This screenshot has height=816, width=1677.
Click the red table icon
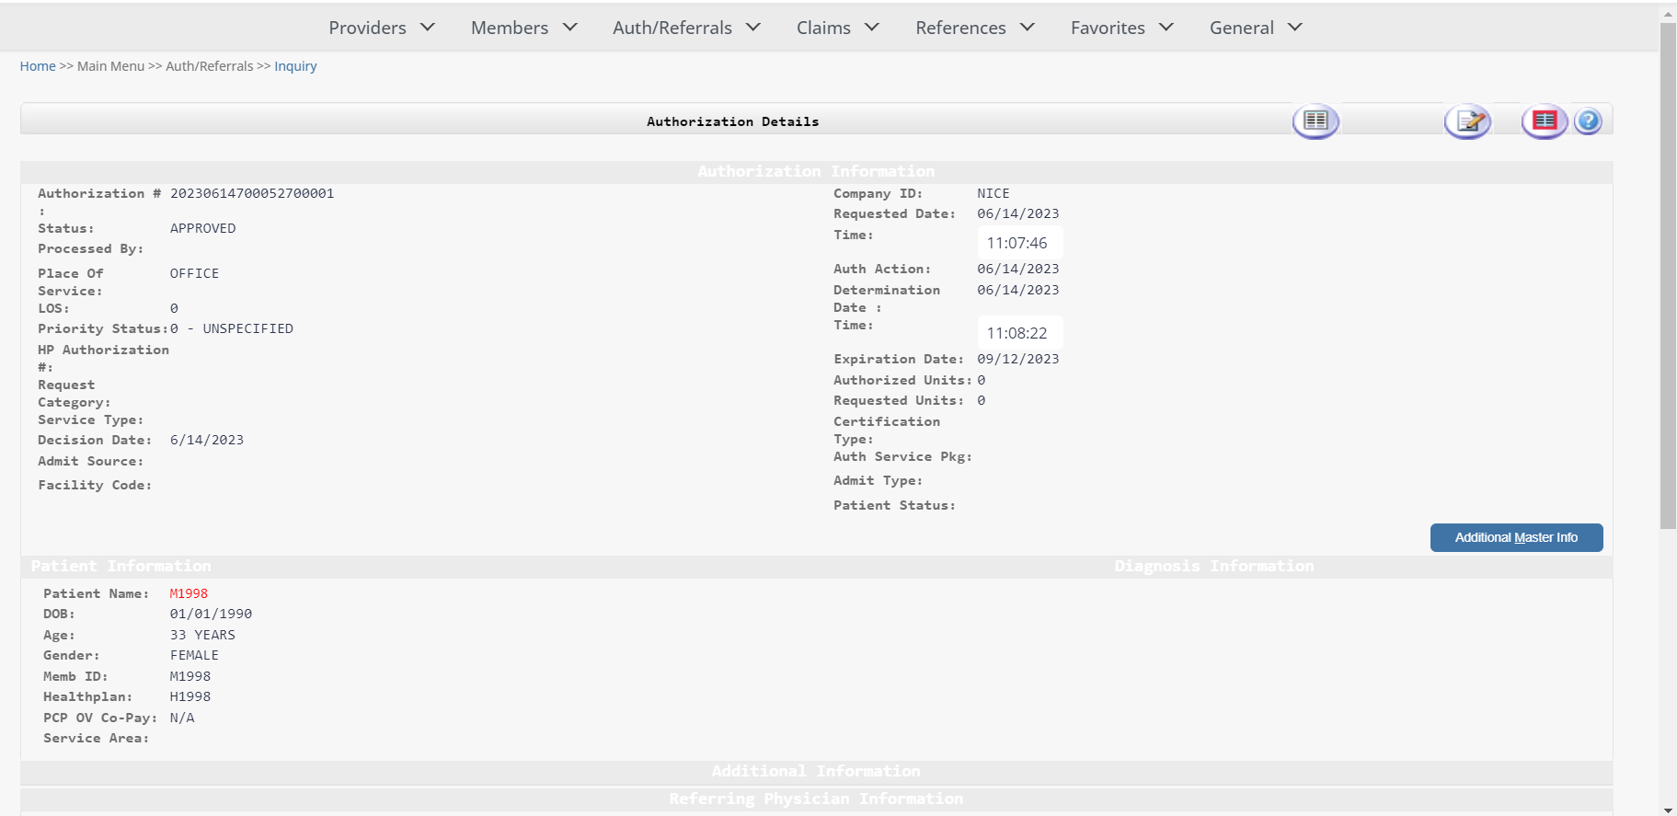[1544, 121]
